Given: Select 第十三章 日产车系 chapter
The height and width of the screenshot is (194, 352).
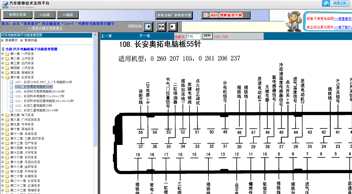Looking at the screenshot, I should [24, 143].
